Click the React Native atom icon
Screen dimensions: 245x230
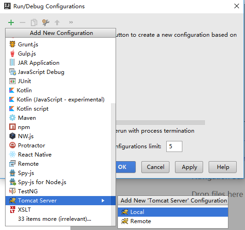tap(12, 154)
